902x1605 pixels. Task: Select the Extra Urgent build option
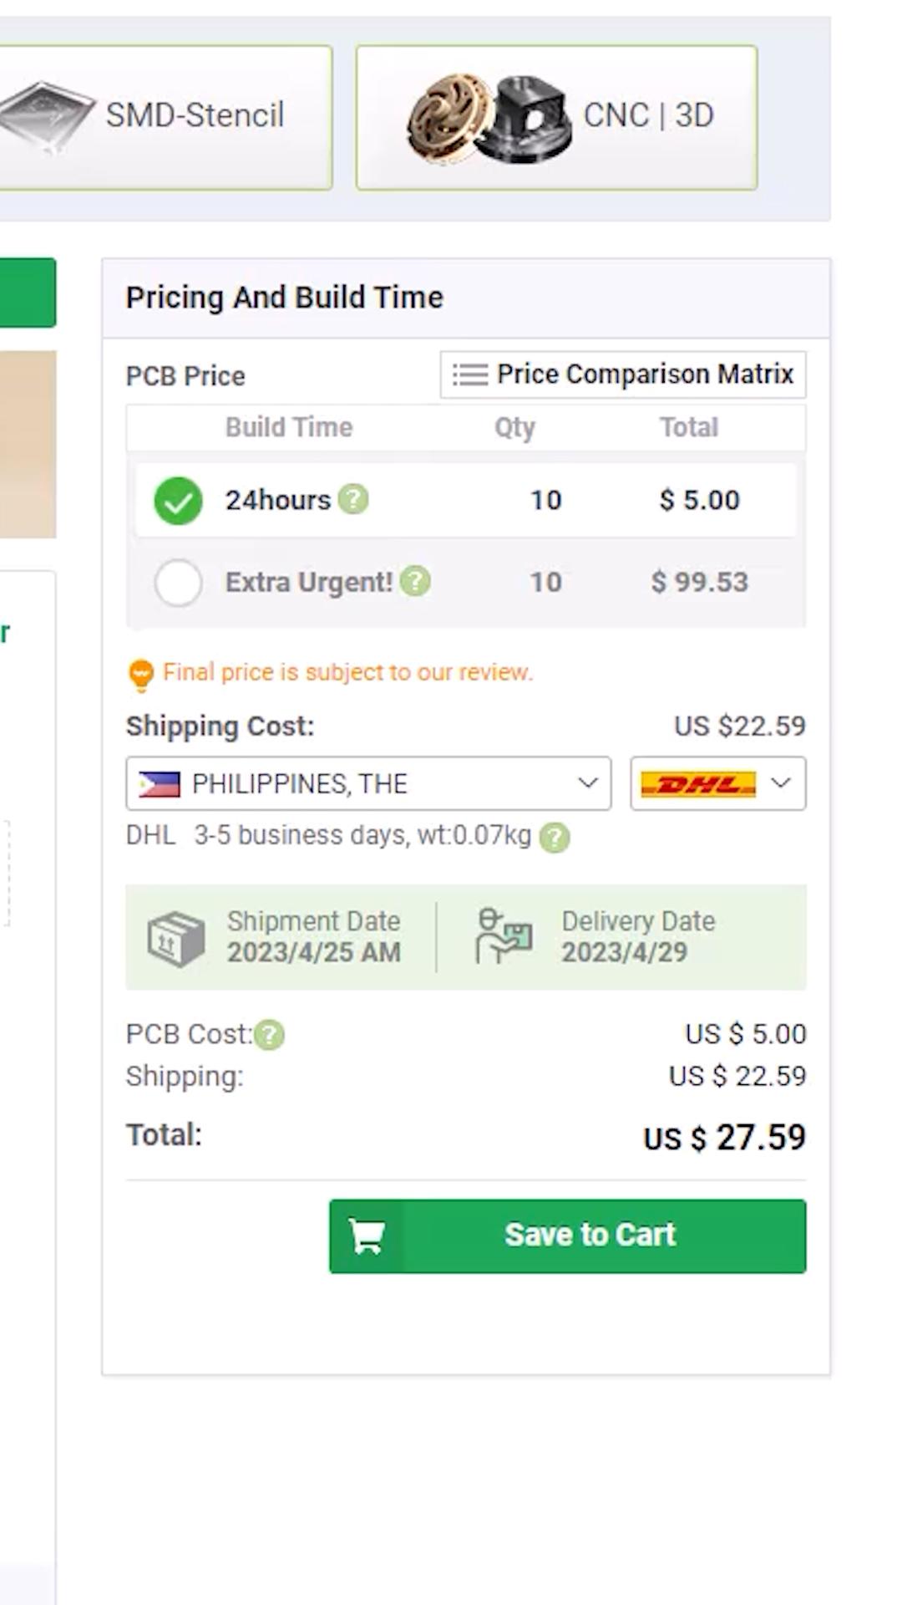pos(178,583)
